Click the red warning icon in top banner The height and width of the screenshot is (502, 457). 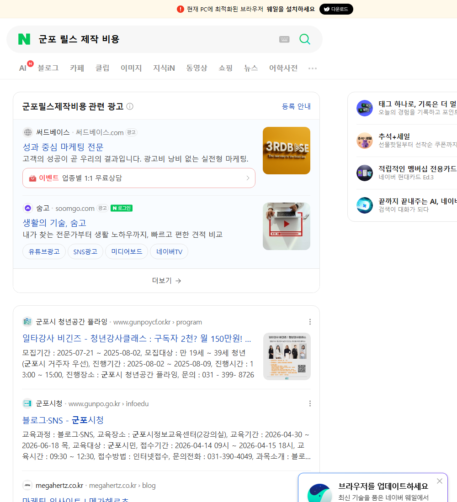180,9
